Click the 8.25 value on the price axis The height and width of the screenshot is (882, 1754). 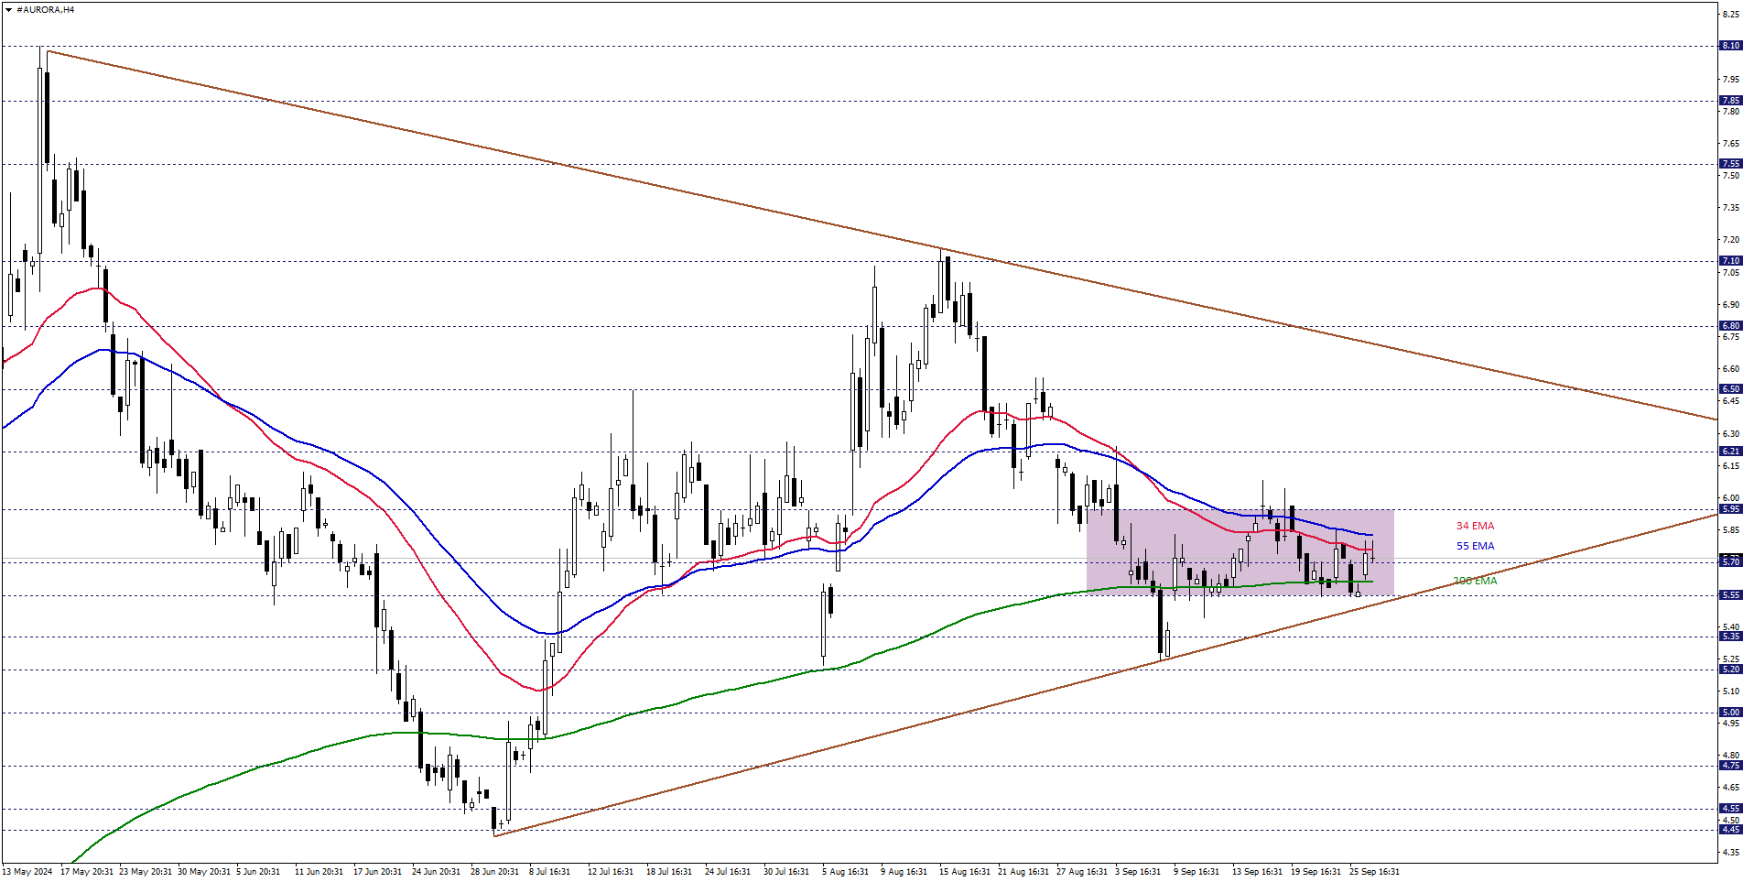1730,15
